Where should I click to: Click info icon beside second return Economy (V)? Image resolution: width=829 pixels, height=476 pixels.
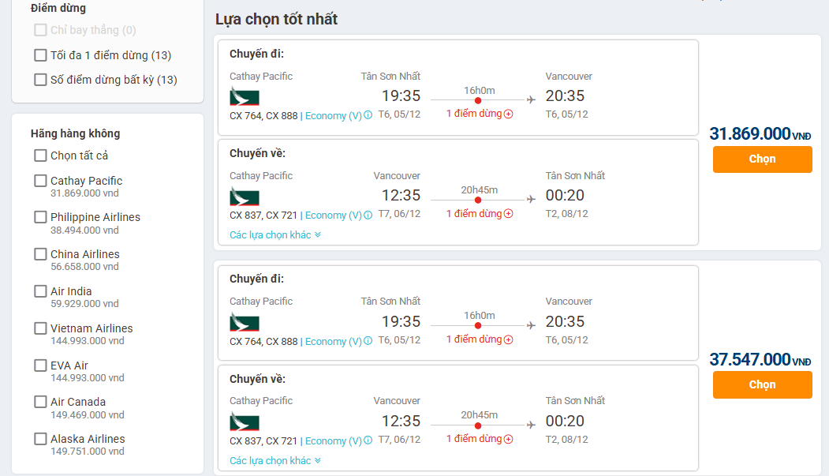point(368,440)
